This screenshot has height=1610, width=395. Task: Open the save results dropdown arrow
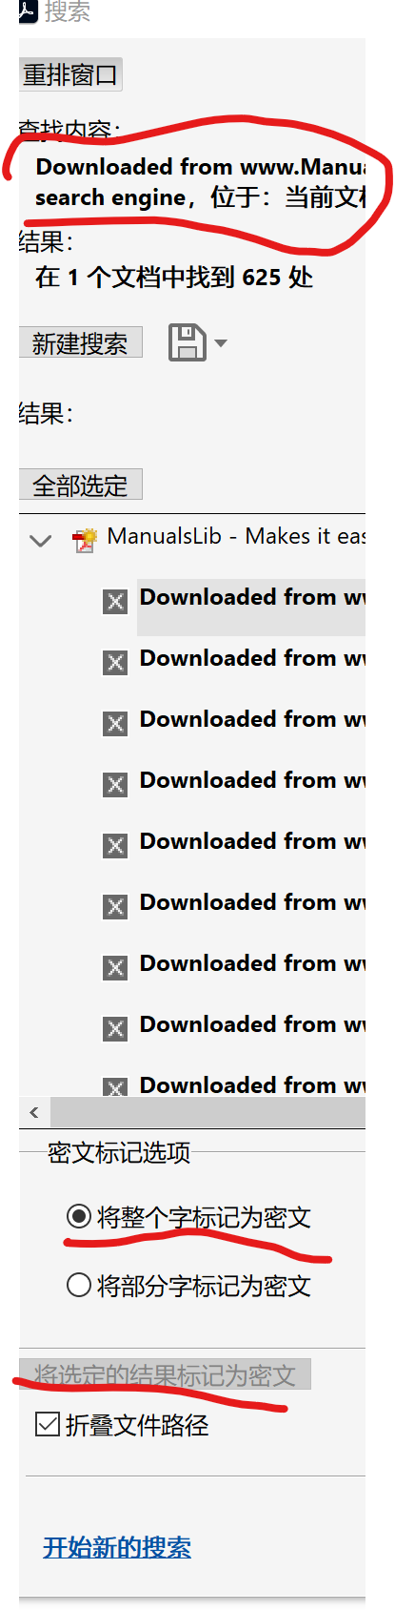[x=221, y=342]
